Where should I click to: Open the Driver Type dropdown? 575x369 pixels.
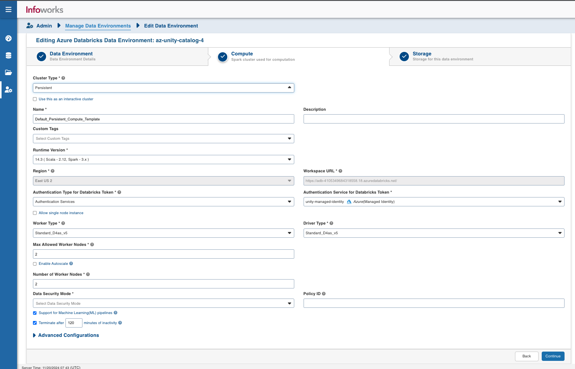tap(434, 233)
